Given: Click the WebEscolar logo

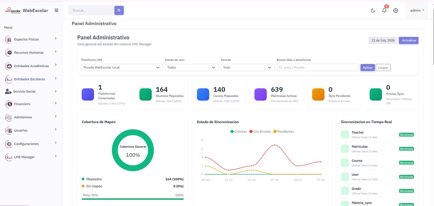Looking at the screenshot, I should (x=13, y=11).
